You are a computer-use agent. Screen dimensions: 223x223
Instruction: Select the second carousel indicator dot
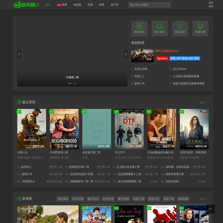75,84
